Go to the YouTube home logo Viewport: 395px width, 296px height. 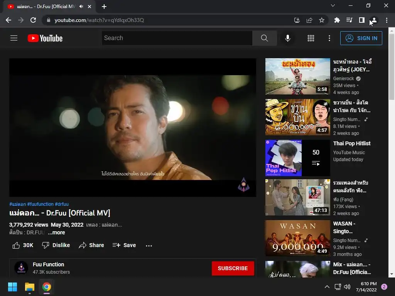click(45, 38)
